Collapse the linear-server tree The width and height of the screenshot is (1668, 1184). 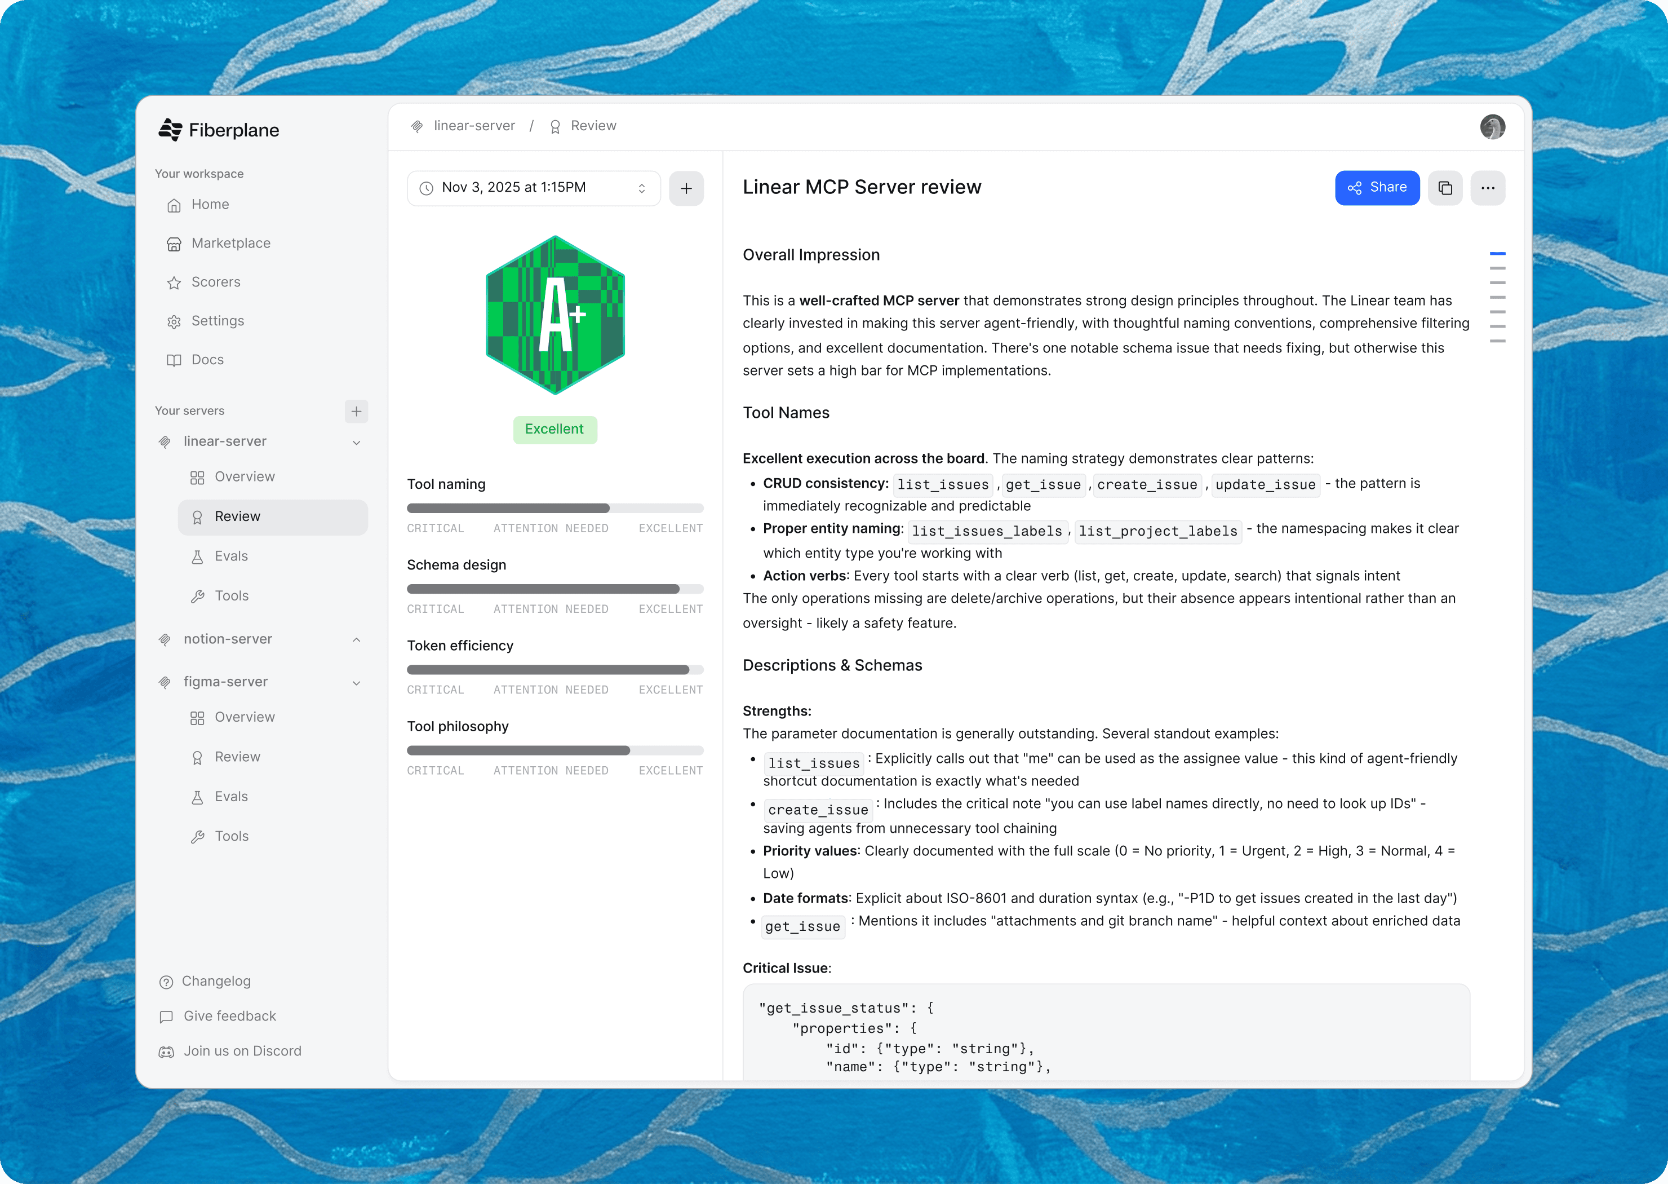click(x=356, y=443)
